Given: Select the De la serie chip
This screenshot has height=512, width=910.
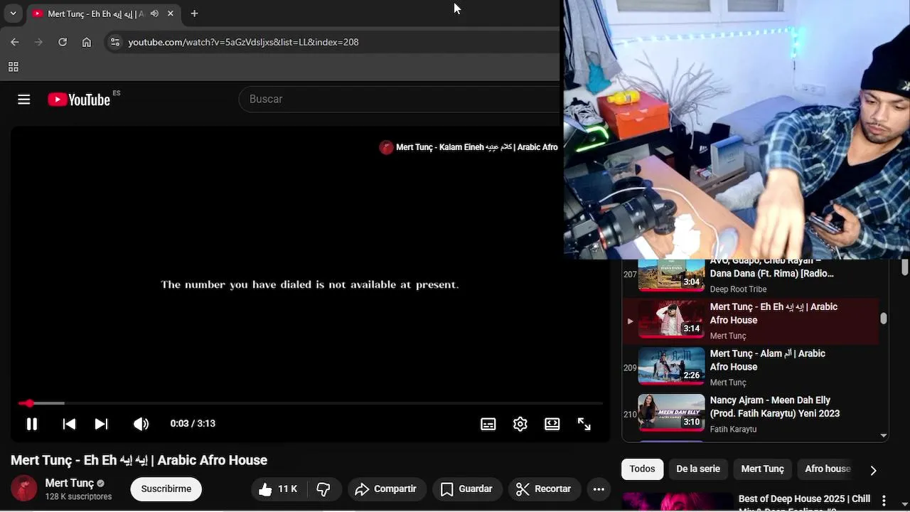Looking at the screenshot, I should tap(698, 469).
